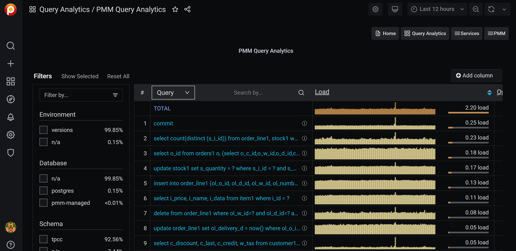Open the Services menu
This screenshot has width=516, height=251.
click(467, 33)
